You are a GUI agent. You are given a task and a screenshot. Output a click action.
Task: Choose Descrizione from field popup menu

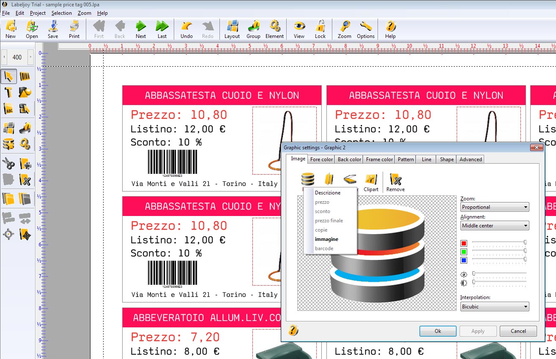pos(328,193)
